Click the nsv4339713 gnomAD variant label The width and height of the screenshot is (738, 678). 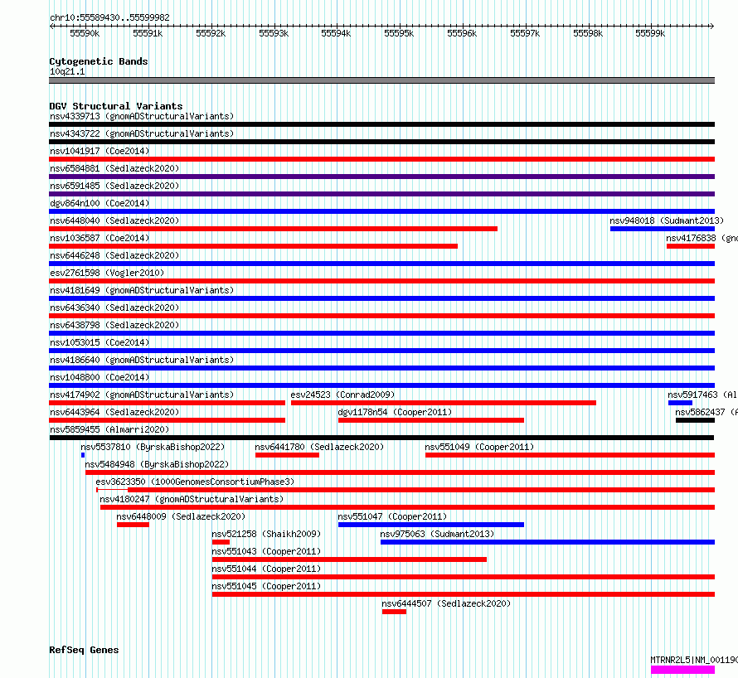click(x=142, y=116)
